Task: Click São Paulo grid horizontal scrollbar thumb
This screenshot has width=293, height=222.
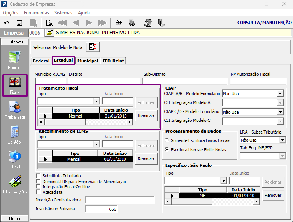Action: tap(192, 201)
